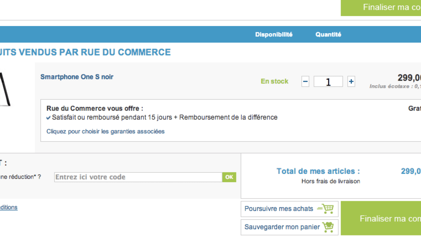Click checkmark icon beside Satisfait ou remboursé
Screen dimensions: 421x237
(x=48, y=118)
